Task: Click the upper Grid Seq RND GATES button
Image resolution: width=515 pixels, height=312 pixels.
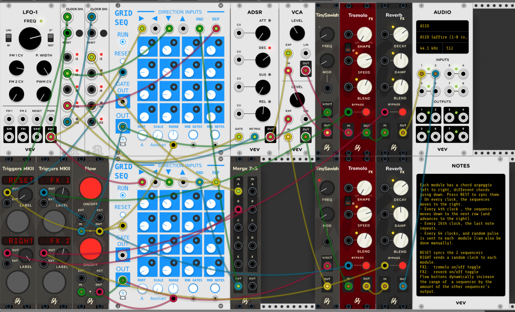Action: (x=193, y=135)
